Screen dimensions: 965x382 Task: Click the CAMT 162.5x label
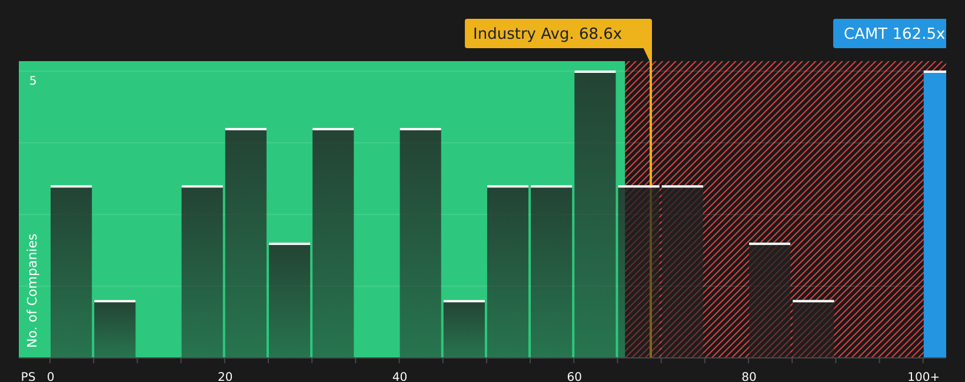pyautogui.click(x=890, y=33)
